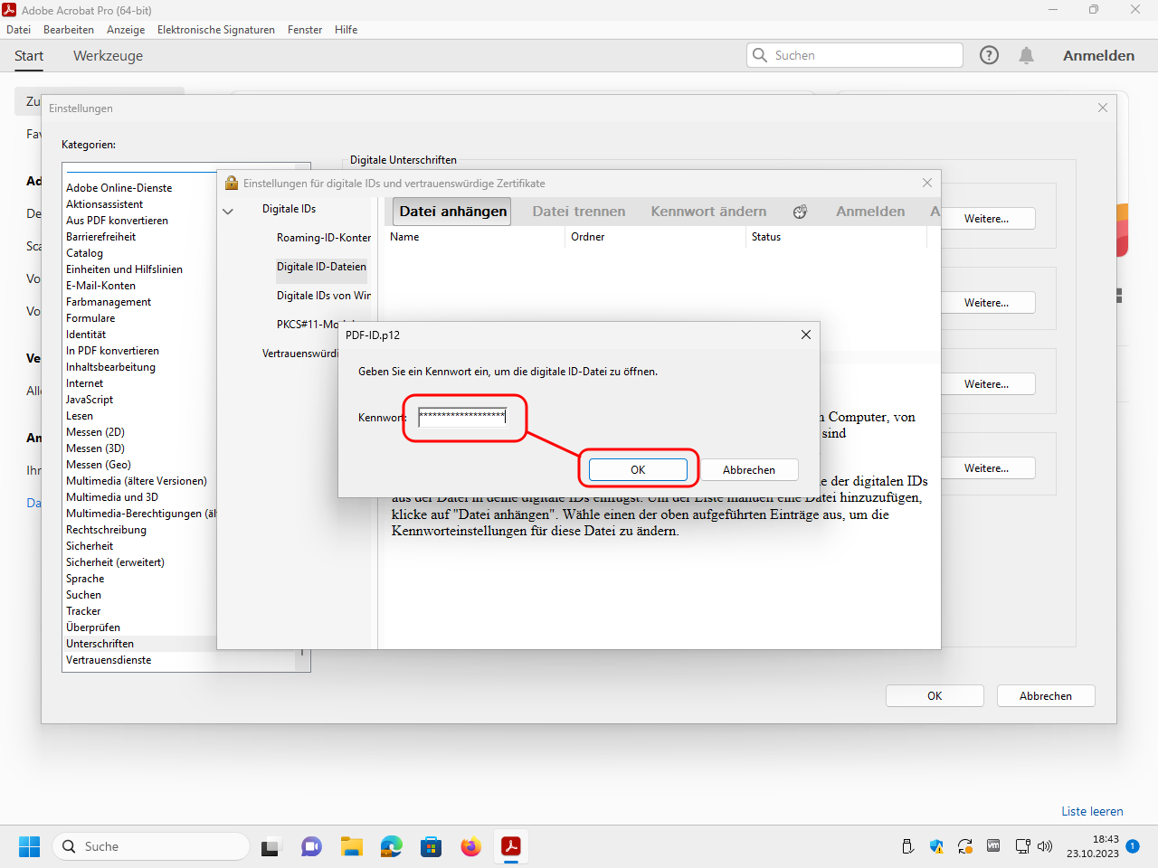The height and width of the screenshot is (868, 1158).
Task: Open Microsoft Edge from the taskbar
Action: 391,846
